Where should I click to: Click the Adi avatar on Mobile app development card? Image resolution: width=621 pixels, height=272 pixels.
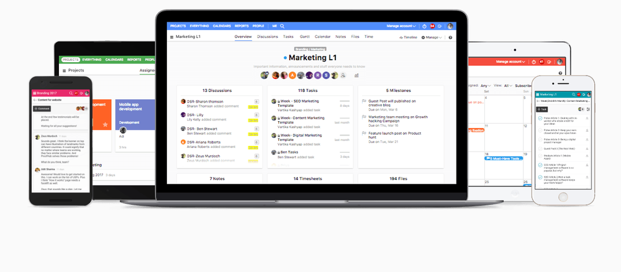click(123, 130)
